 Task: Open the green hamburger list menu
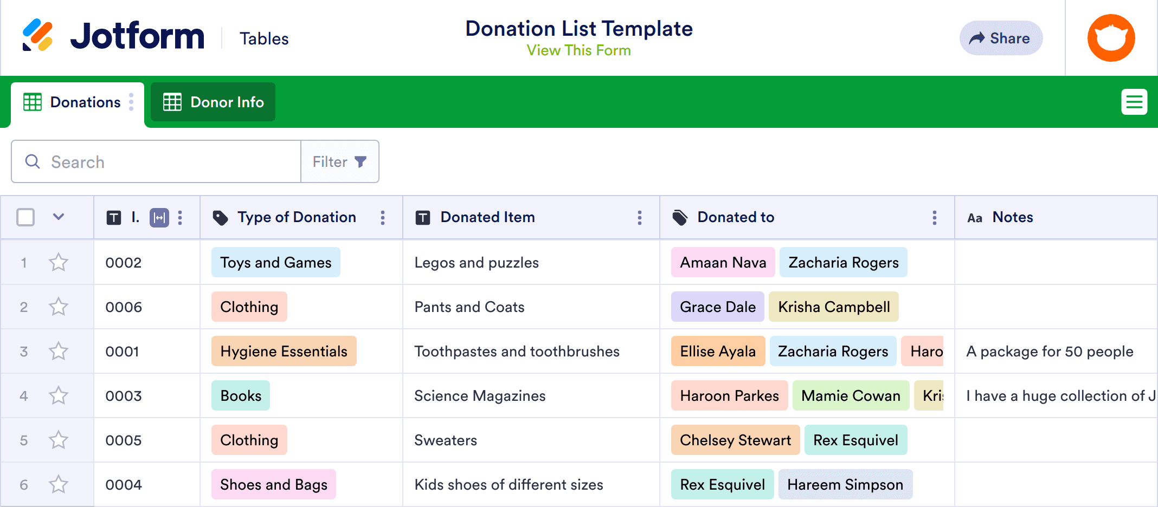tap(1134, 102)
